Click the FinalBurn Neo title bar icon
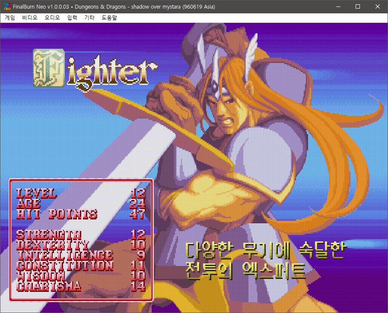388x313 pixels. [x=7, y=6]
